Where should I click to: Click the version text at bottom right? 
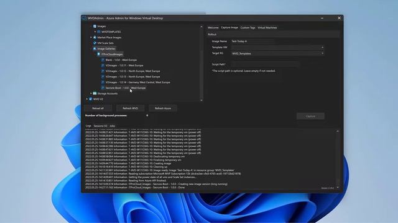[x=328, y=188]
